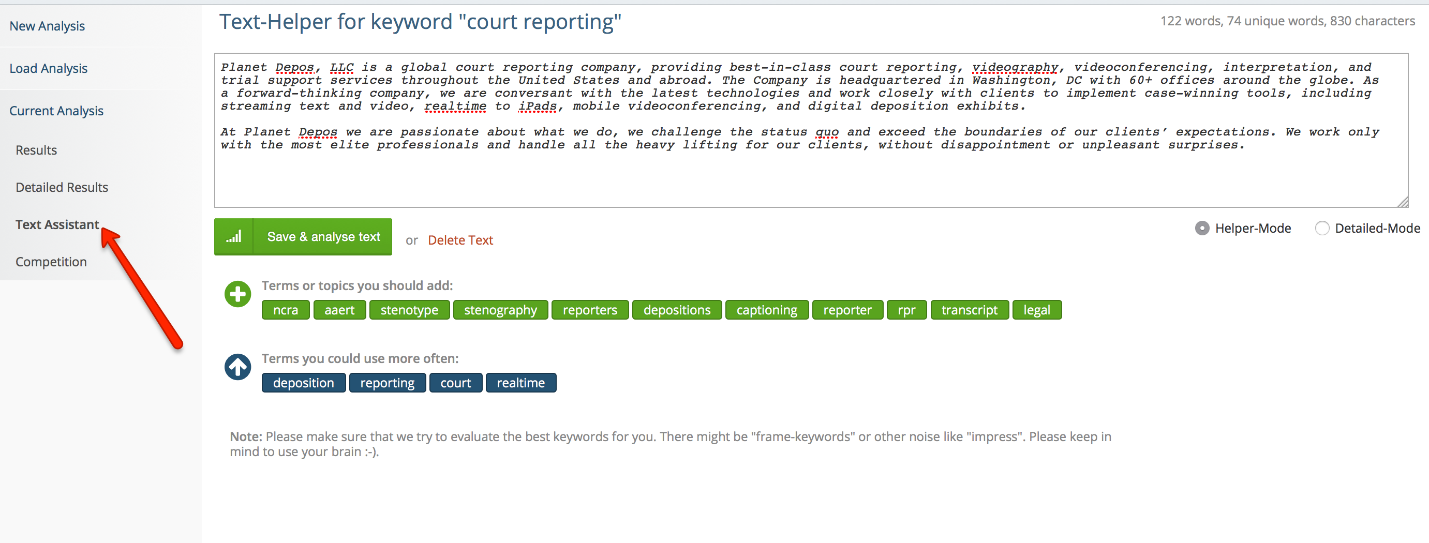Click the misspelled word 'videography' in text
Image resolution: width=1429 pixels, height=543 pixels.
point(1015,68)
